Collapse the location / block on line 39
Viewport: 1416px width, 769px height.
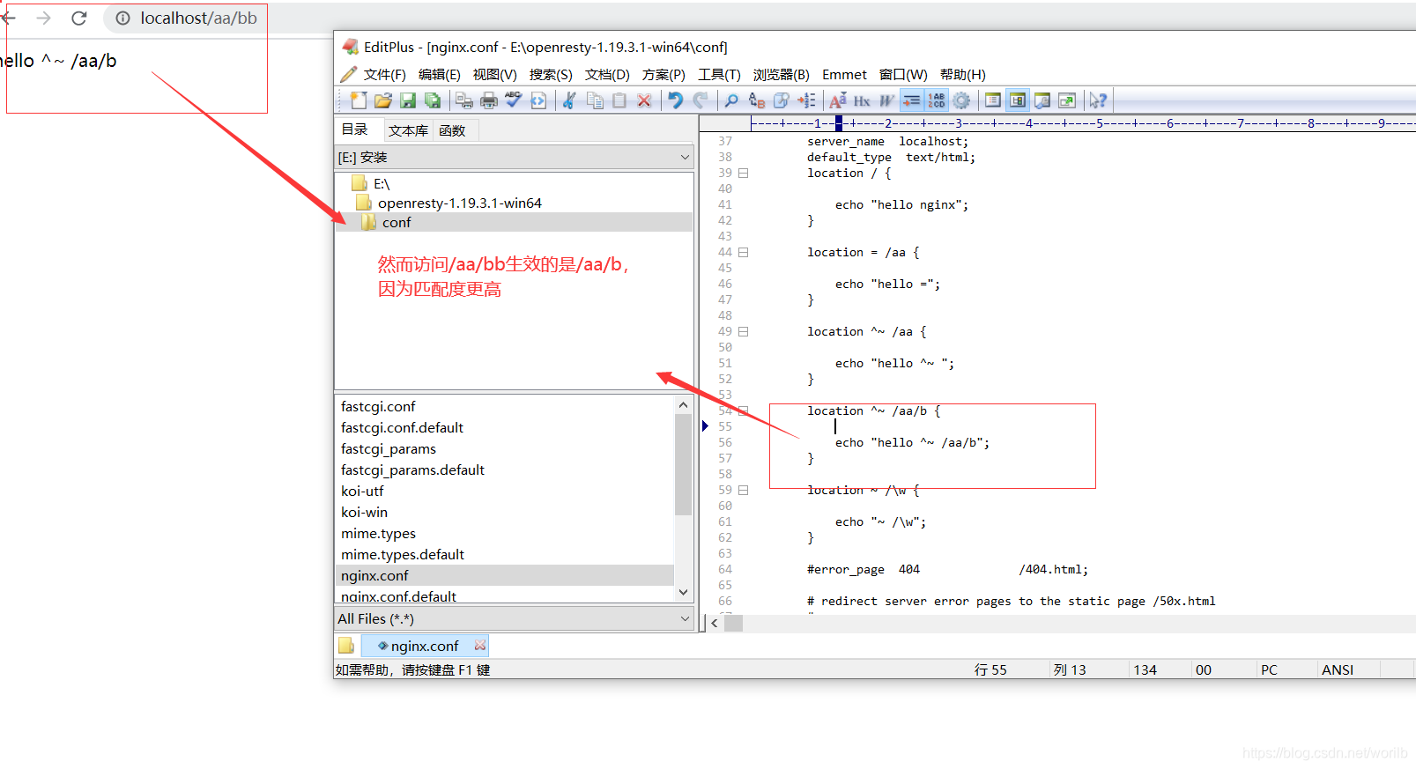pos(744,173)
